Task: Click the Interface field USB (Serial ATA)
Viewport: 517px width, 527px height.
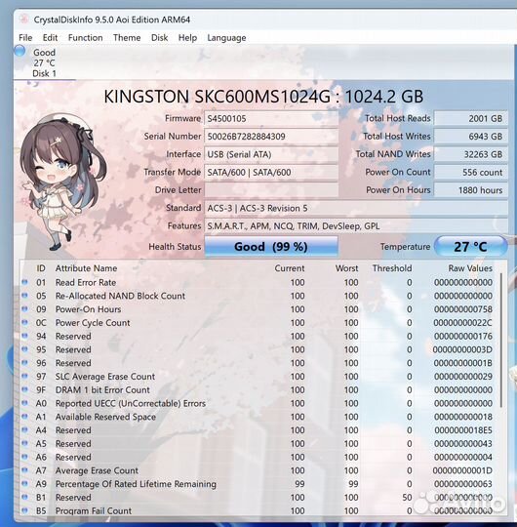Action: [x=271, y=154]
